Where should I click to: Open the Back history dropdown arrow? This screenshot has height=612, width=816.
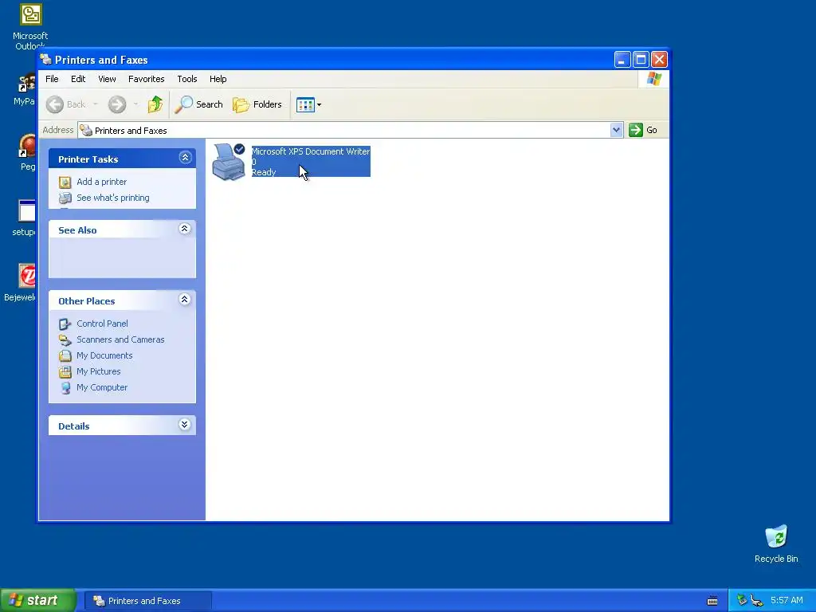[x=96, y=104]
